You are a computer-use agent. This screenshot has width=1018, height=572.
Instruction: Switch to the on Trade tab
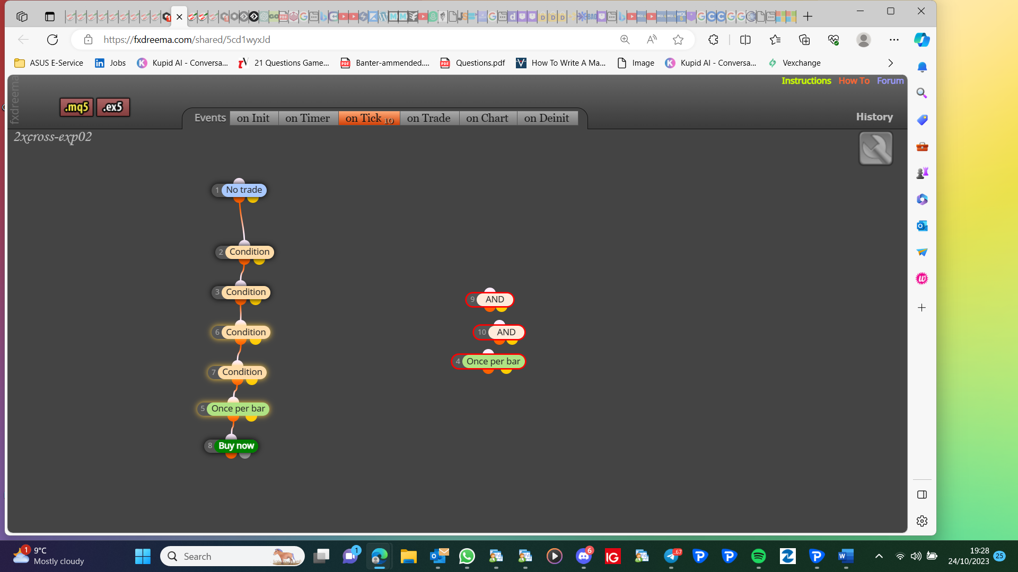pyautogui.click(x=429, y=118)
